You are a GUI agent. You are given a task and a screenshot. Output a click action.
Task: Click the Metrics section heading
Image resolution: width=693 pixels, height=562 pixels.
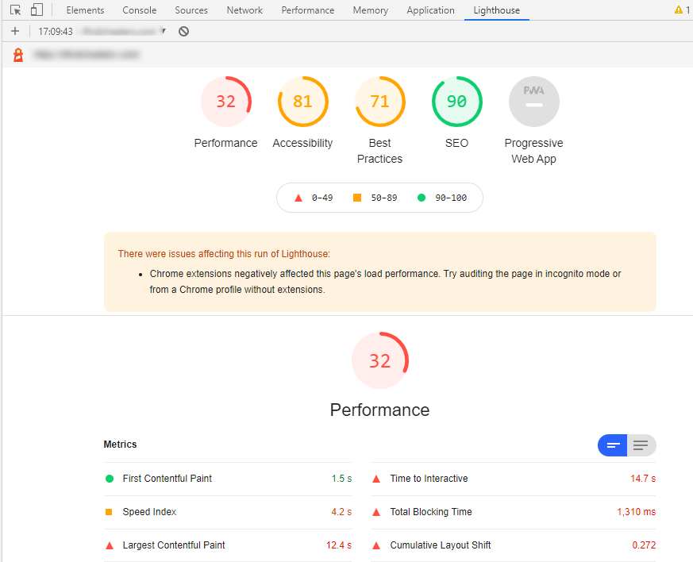120,445
